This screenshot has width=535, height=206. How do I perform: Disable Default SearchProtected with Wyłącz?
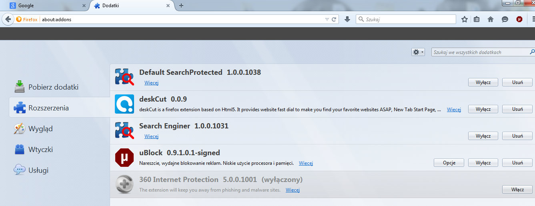[x=483, y=82]
